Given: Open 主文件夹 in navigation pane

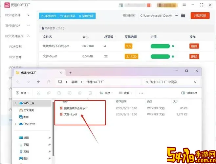Looking at the screenshot, I should pyautogui.click(x=27, y=110).
